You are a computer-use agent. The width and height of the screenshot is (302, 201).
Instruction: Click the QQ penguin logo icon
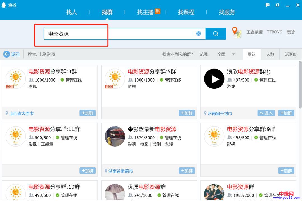[x=4, y=5]
